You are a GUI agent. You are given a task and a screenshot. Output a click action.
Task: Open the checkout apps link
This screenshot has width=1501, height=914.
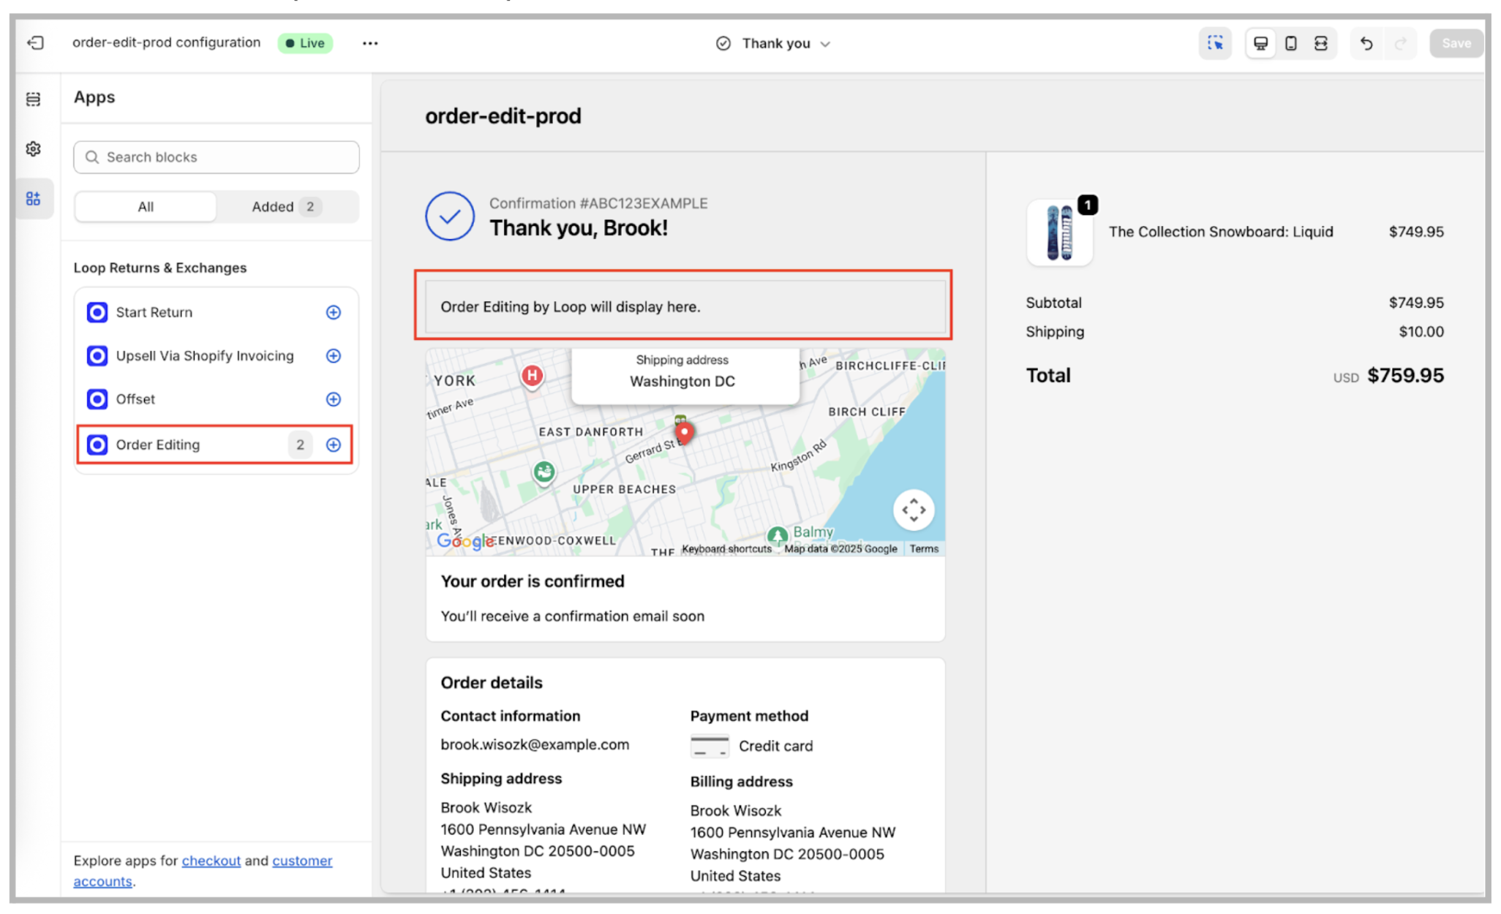[211, 861]
